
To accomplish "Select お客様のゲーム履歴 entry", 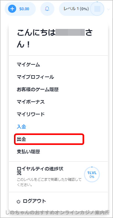I will point(38,90).
